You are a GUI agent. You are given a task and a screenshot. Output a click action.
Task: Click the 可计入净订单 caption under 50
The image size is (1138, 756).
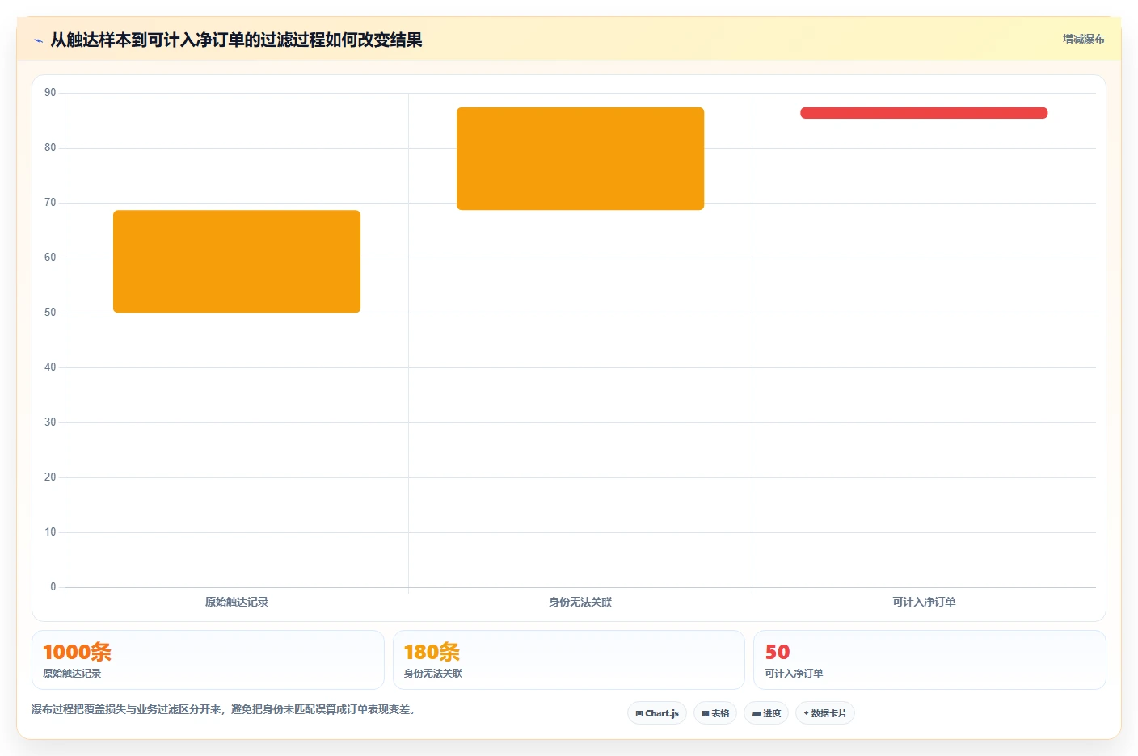794,673
